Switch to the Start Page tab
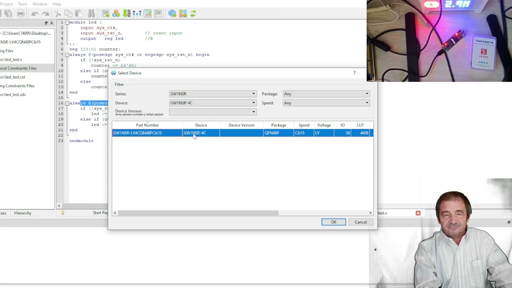Image resolution: width=512 pixels, height=288 pixels. 100,213
